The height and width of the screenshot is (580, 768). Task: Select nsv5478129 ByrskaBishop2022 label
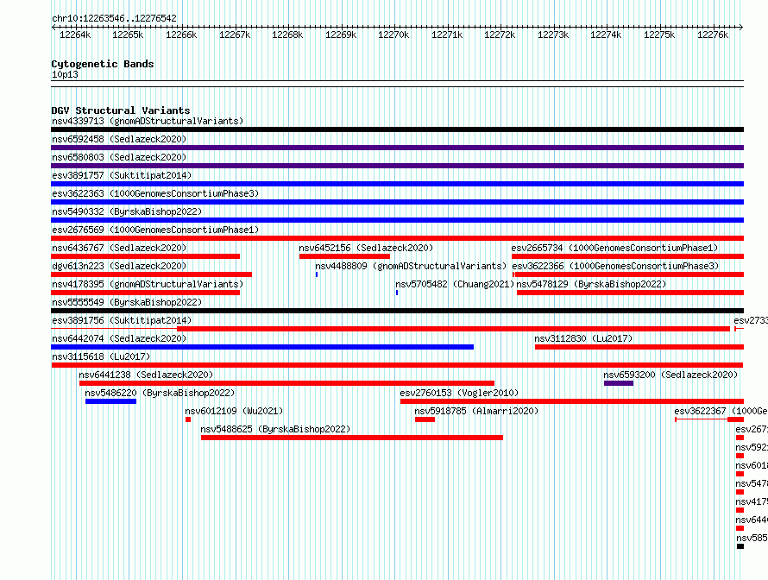click(592, 284)
